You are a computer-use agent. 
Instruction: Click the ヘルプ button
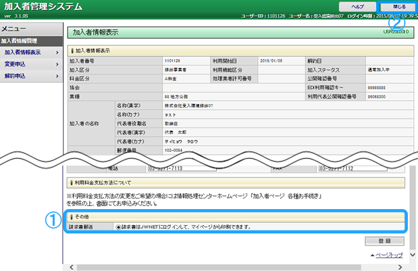[357, 7]
